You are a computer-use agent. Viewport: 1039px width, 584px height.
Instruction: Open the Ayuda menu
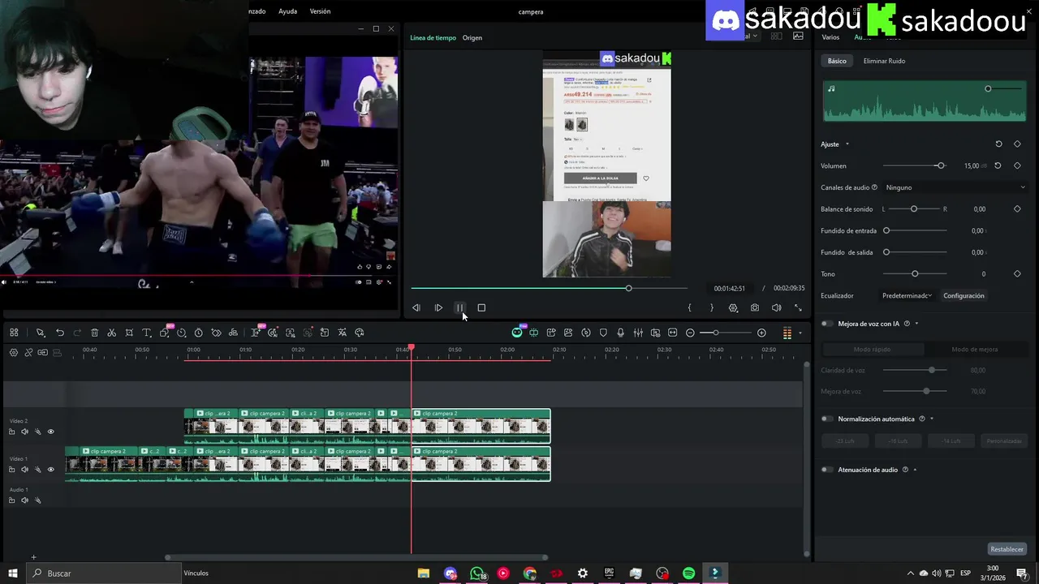287,11
